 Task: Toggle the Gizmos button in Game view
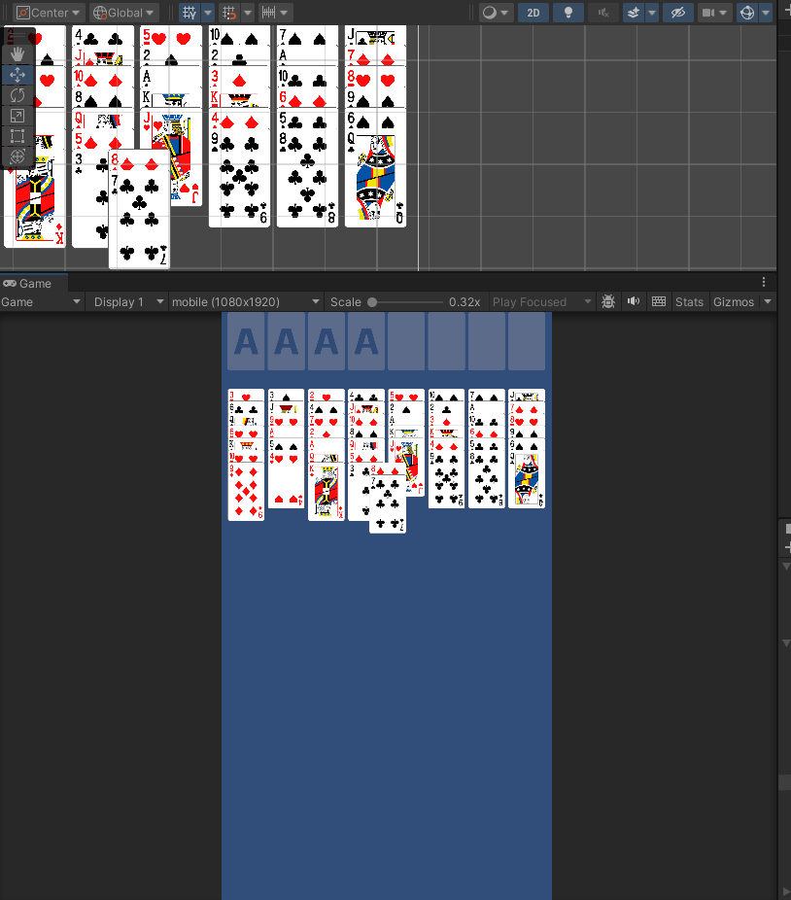point(734,302)
